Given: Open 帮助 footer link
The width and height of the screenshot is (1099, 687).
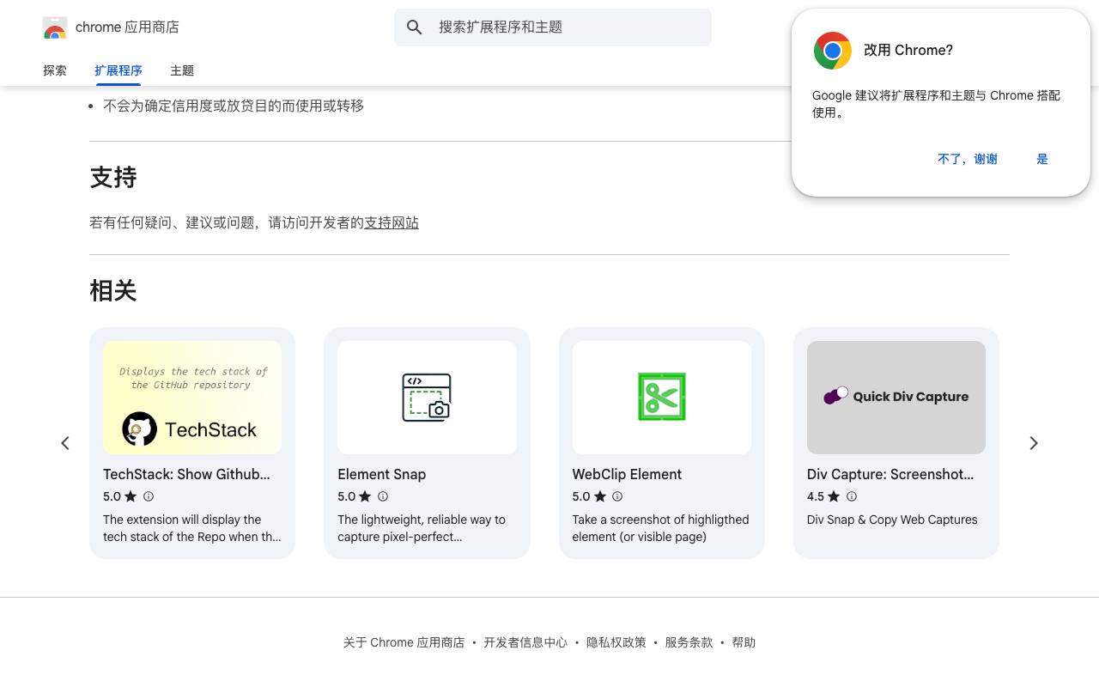Looking at the screenshot, I should pos(744,642).
